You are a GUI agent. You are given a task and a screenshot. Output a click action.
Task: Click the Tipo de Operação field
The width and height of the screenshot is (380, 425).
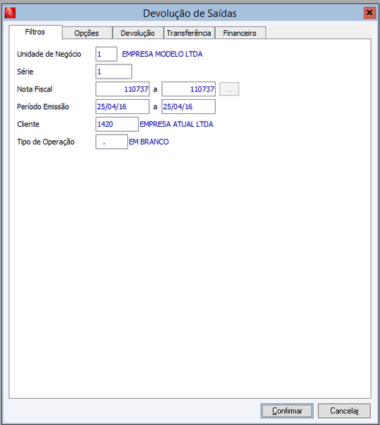point(112,142)
